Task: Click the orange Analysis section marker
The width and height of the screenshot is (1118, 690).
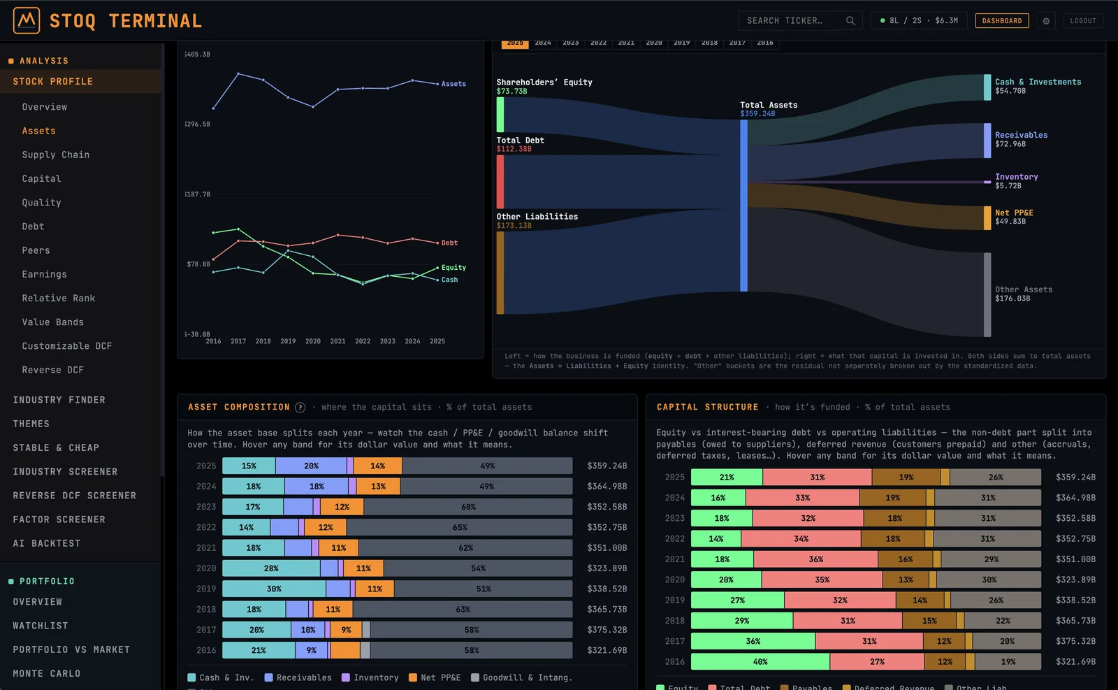Action: 10,62
